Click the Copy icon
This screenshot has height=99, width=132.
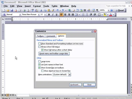pyautogui.click(x=45, y=11)
